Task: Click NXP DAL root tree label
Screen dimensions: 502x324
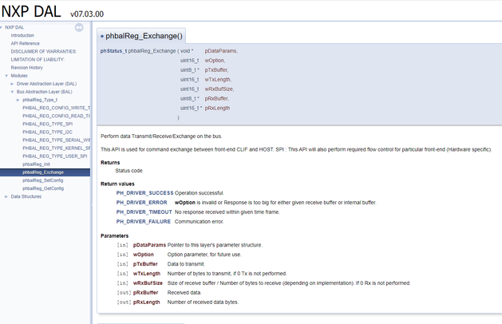Action: (14, 28)
